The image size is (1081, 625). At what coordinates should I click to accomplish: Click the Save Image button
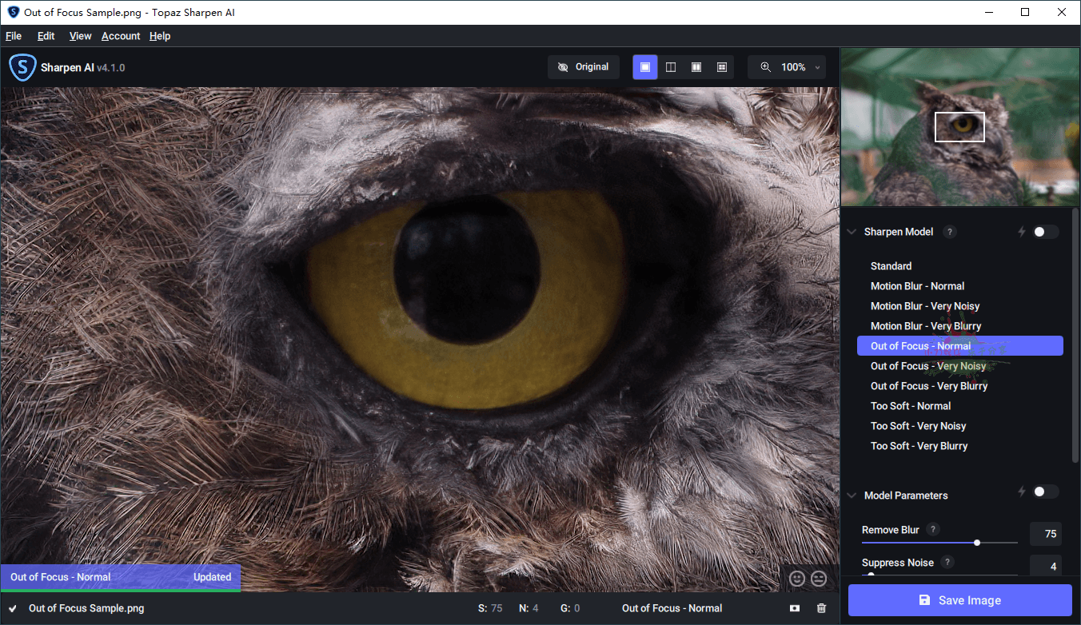(x=959, y=600)
